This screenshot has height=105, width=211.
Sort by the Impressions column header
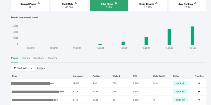tap(78, 76)
